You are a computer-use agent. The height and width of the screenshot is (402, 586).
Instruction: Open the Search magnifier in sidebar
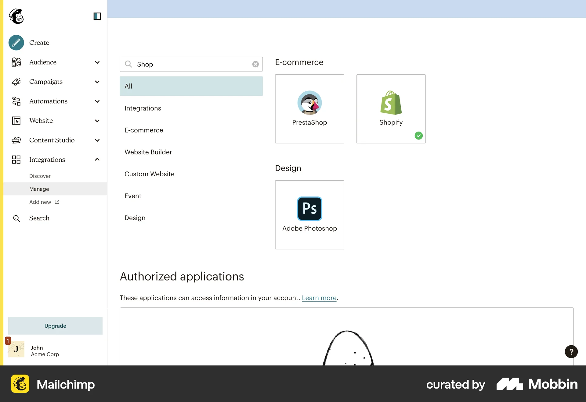16,218
